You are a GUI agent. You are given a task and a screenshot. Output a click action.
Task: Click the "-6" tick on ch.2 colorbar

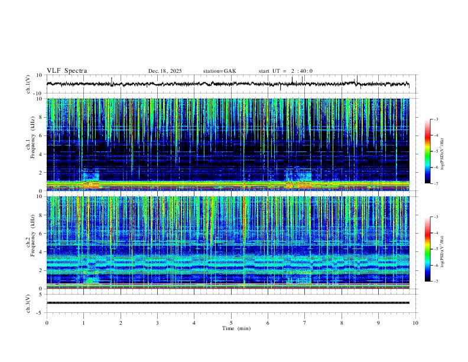click(x=435, y=265)
